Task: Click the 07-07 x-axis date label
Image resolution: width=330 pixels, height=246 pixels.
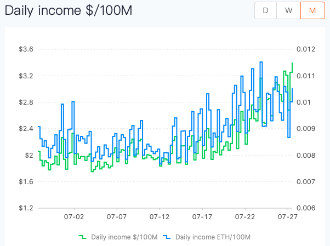Action: click(117, 218)
